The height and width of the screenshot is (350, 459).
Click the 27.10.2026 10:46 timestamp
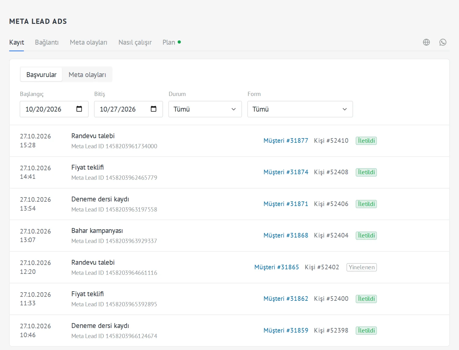pyautogui.click(x=35, y=330)
